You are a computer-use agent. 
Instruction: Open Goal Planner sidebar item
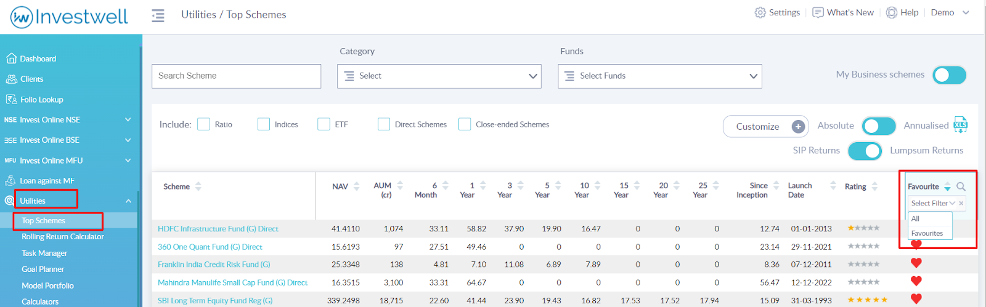click(43, 269)
